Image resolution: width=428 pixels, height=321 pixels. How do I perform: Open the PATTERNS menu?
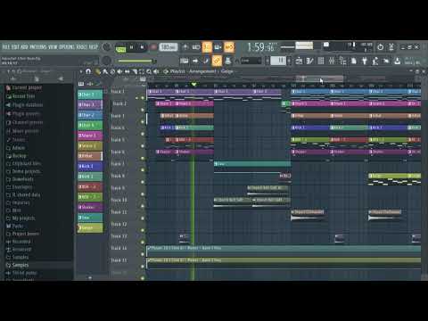pos(38,47)
